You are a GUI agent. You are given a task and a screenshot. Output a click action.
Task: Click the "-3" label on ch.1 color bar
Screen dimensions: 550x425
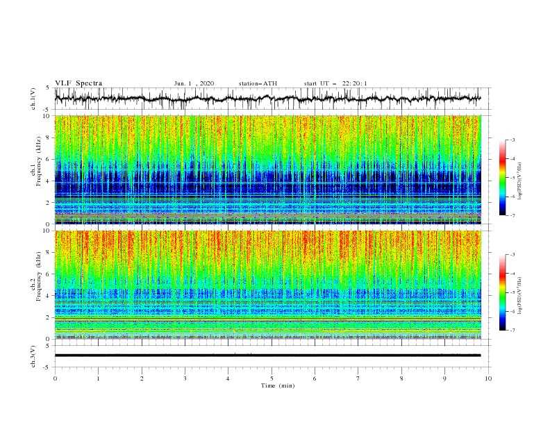tap(512, 140)
